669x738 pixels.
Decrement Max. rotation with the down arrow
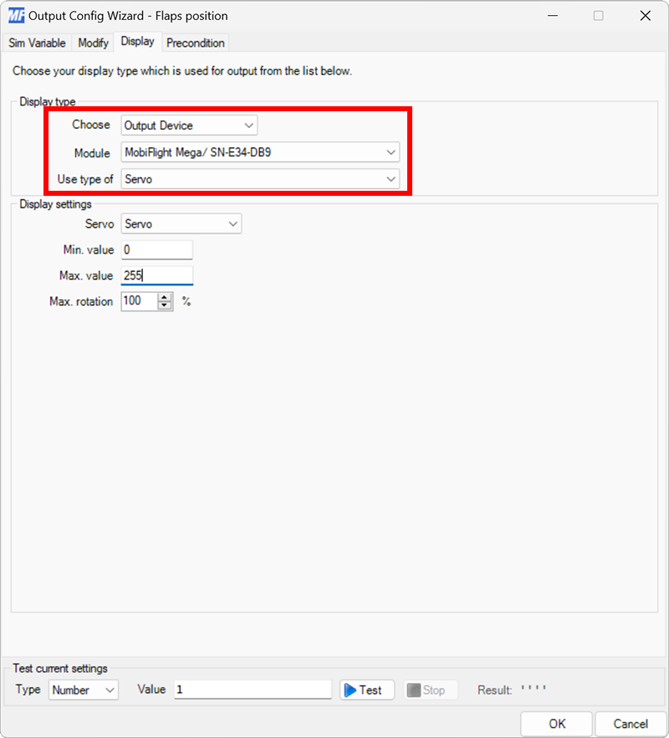[x=166, y=305]
